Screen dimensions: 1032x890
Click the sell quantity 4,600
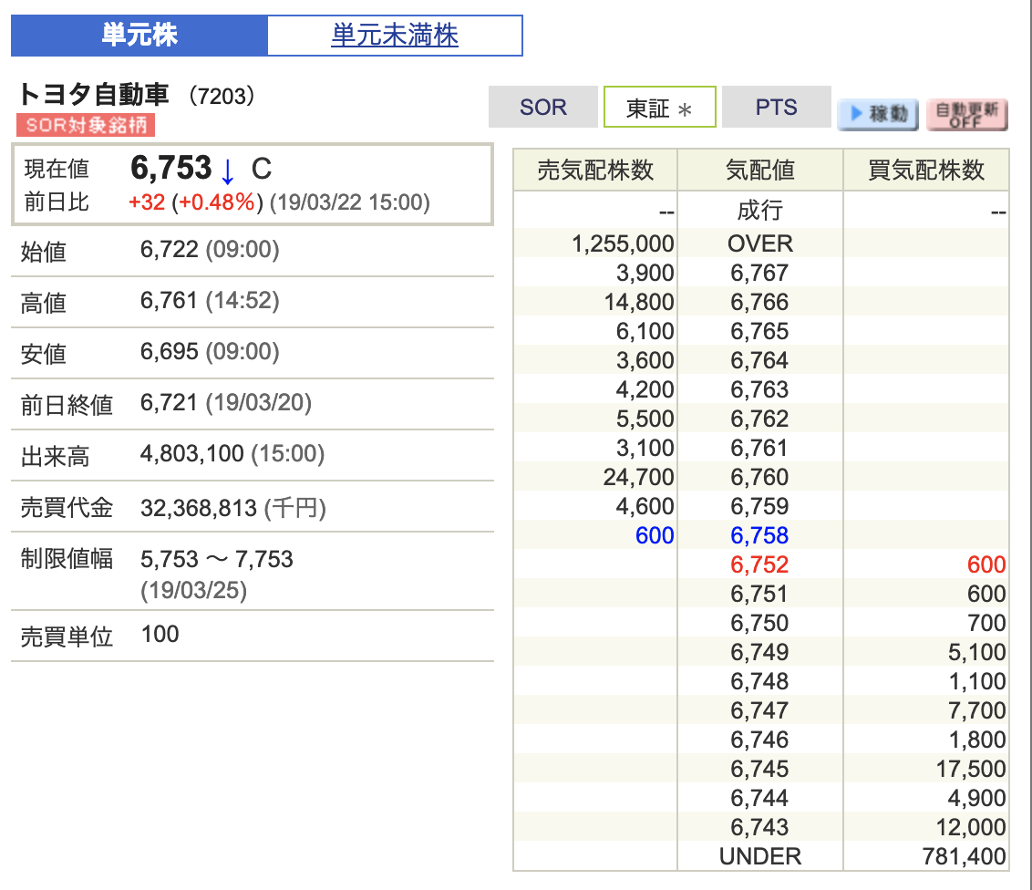point(645,506)
